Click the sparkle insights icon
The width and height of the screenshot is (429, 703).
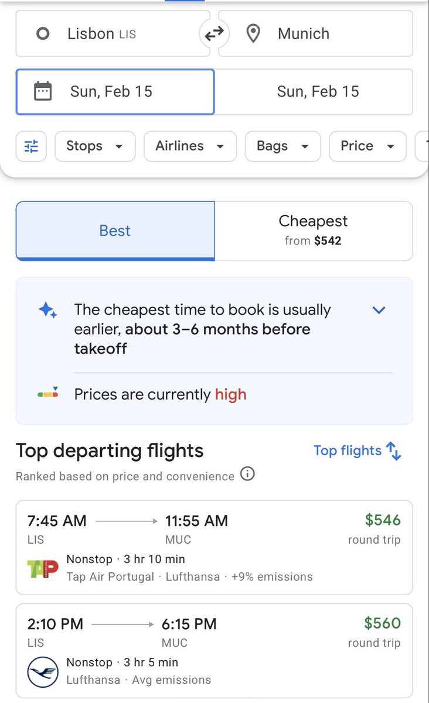pyautogui.click(x=47, y=310)
